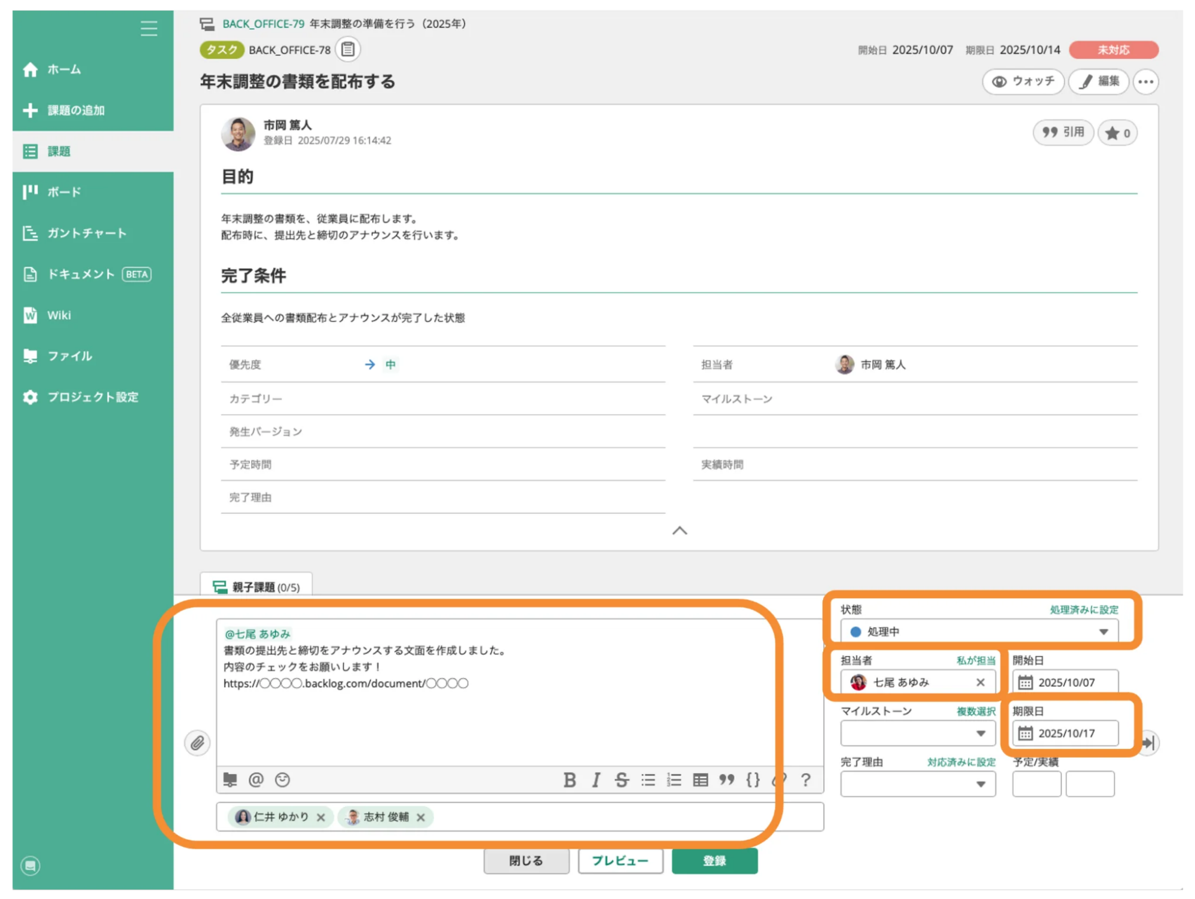Clear assignee 七尾 あゆみ
The image size is (1195, 899).
pyautogui.click(x=980, y=682)
